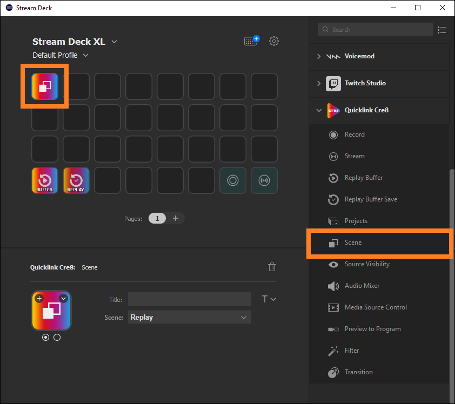This screenshot has width=455, height=404.
Task: Click the Quicklink Cre8 category name
Action: click(x=366, y=110)
